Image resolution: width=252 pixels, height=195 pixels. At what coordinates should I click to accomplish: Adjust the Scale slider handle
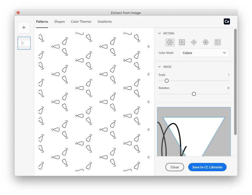tap(166, 81)
